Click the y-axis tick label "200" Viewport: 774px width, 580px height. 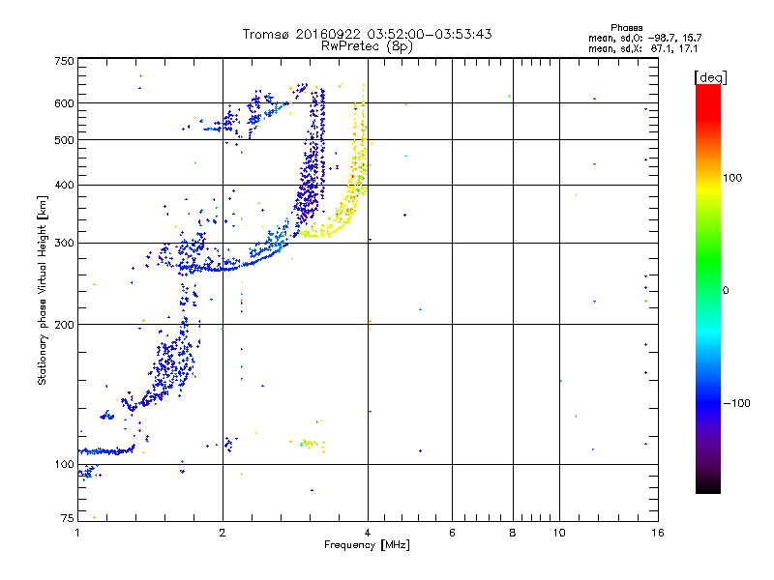[64, 325]
